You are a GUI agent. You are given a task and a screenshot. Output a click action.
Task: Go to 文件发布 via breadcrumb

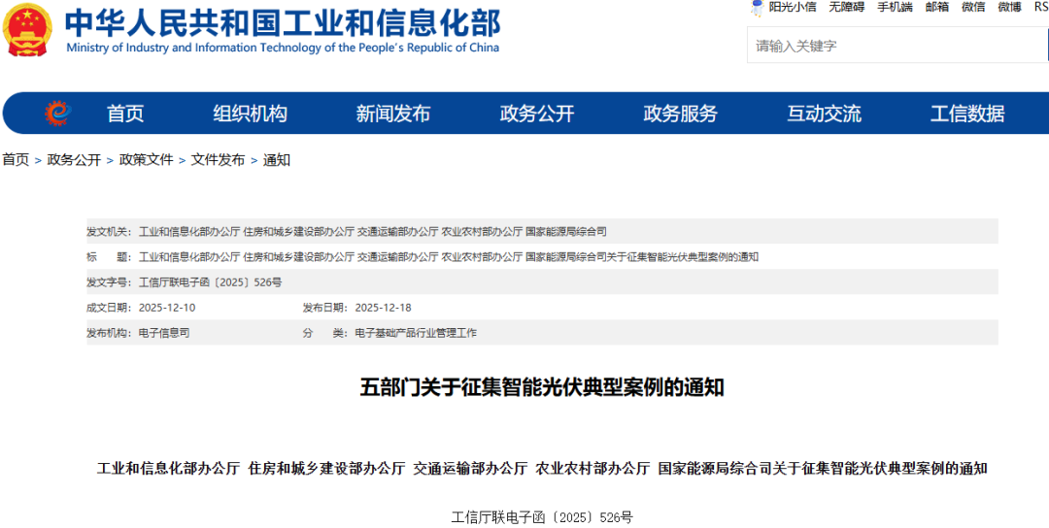[218, 160]
